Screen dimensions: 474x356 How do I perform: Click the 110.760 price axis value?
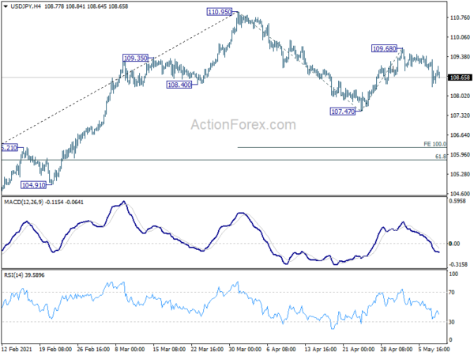[460, 17]
